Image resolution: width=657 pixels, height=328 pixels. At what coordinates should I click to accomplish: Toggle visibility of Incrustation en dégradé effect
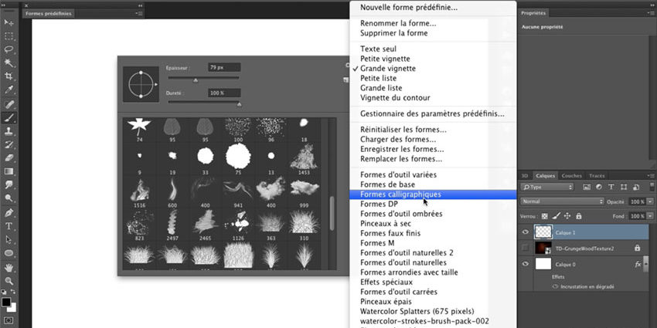(554, 286)
